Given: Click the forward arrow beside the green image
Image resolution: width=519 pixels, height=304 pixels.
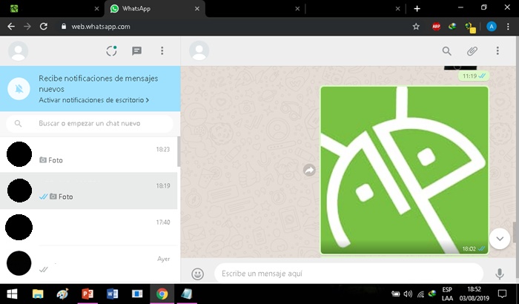Looking at the screenshot, I should tap(309, 171).
